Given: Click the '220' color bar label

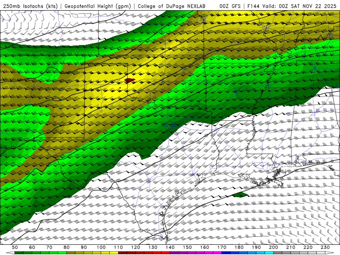Looking at the screenshot, I should click(x=308, y=247).
